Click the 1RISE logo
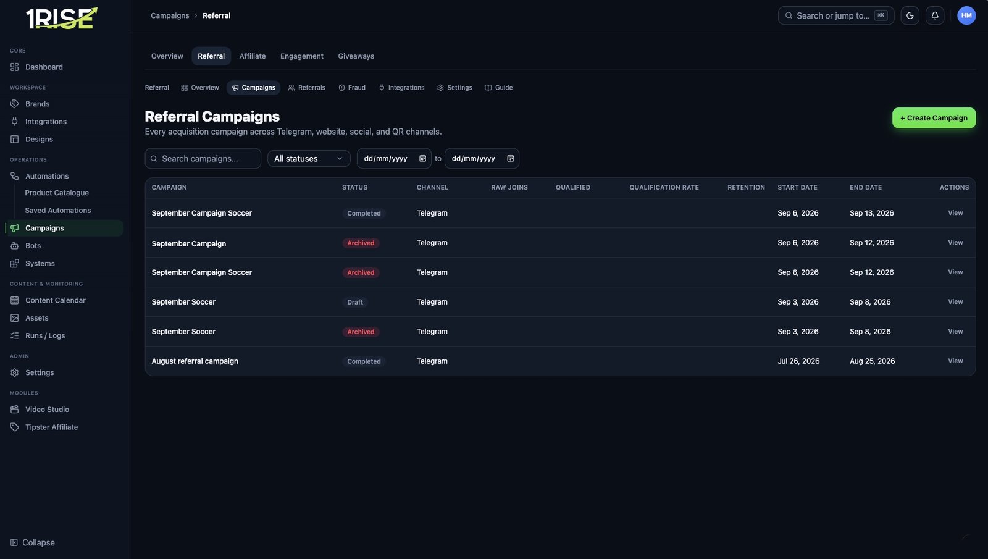Screen dimensions: 988x559 [x=62, y=18]
